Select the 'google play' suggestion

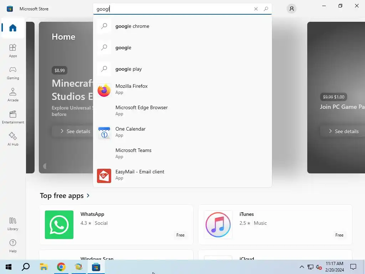182,69
